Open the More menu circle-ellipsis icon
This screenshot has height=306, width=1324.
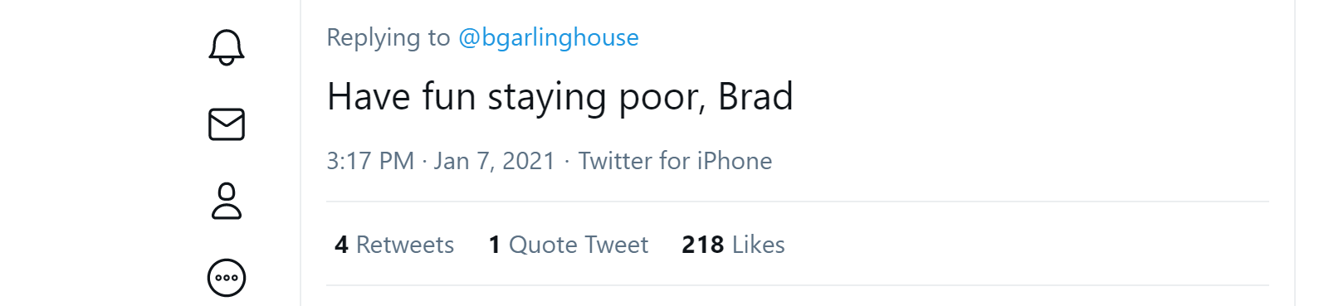tap(227, 278)
